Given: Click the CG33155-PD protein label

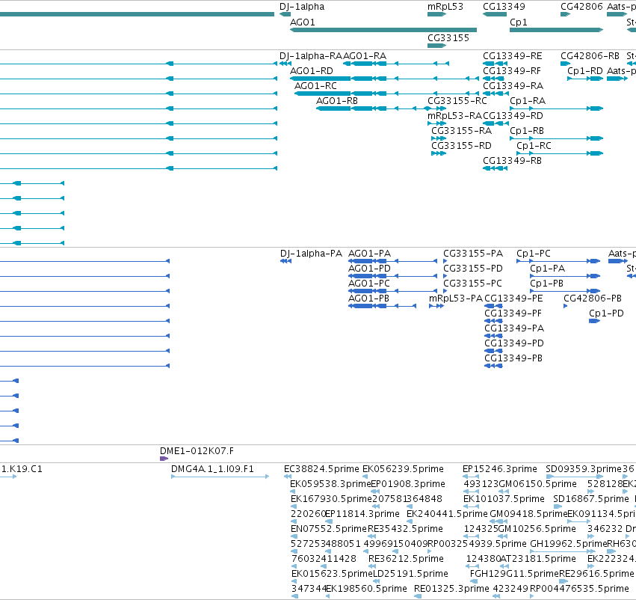Looking at the screenshot, I should coord(473,269).
